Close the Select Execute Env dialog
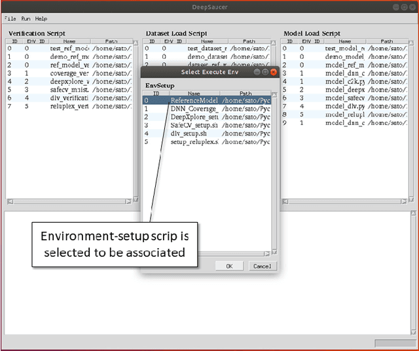 coord(273,72)
